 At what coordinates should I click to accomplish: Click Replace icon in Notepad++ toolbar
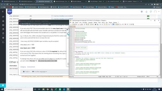(x=97, y=24)
